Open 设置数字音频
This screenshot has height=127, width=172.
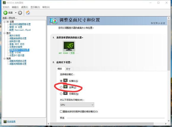pos(16,47)
